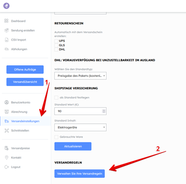Click the Logout arrow icon

pyautogui.click(x=7, y=167)
